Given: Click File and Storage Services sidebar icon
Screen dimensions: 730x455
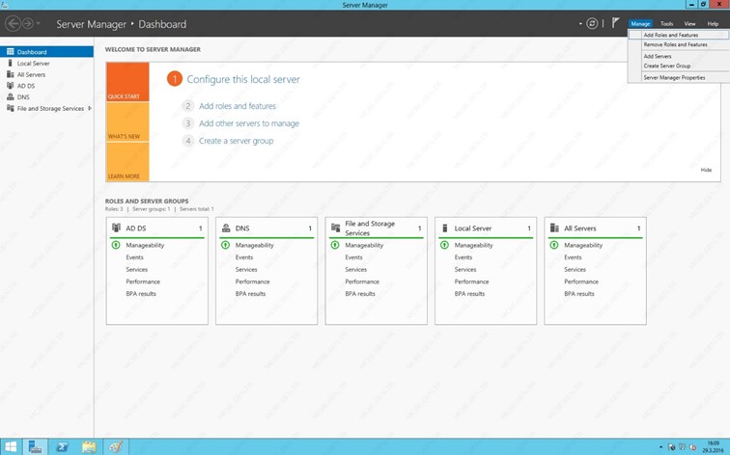Looking at the screenshot, I should tap(11, 108).
